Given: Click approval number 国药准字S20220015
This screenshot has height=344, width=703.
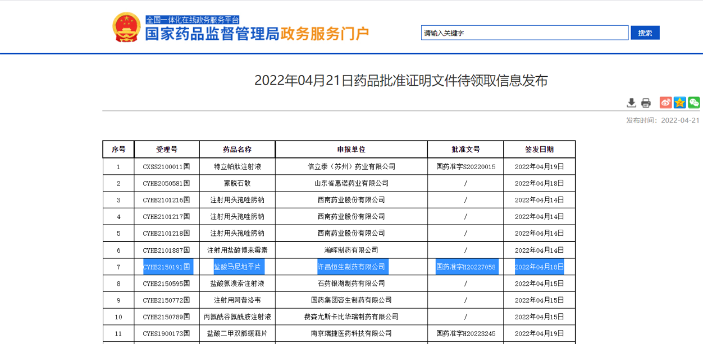Looking at the screenshot, I should point(465,167).
